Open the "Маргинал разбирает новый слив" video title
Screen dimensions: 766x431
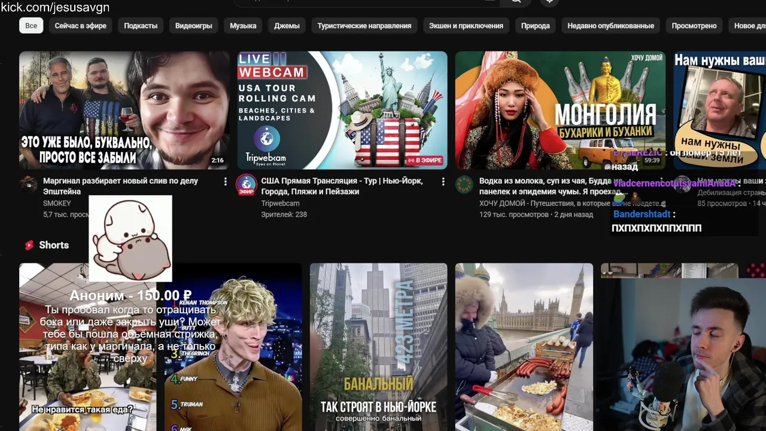120,186
